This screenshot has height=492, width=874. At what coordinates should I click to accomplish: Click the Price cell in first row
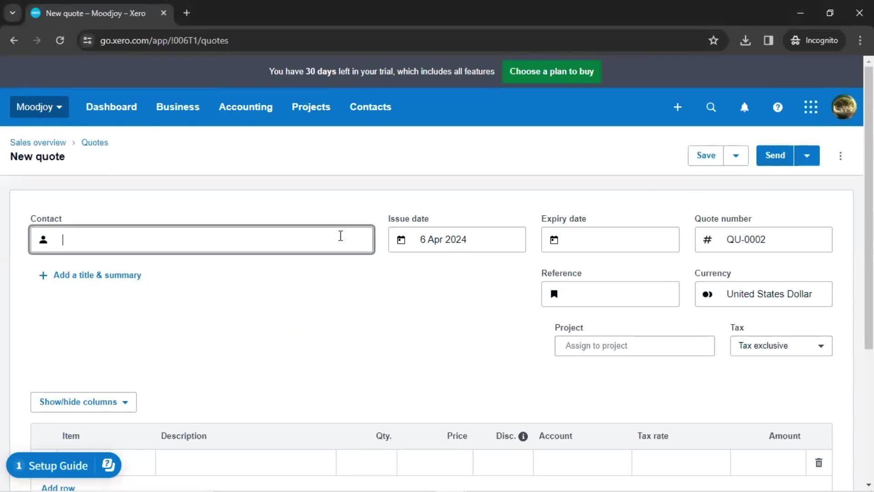tap(435, 463)
